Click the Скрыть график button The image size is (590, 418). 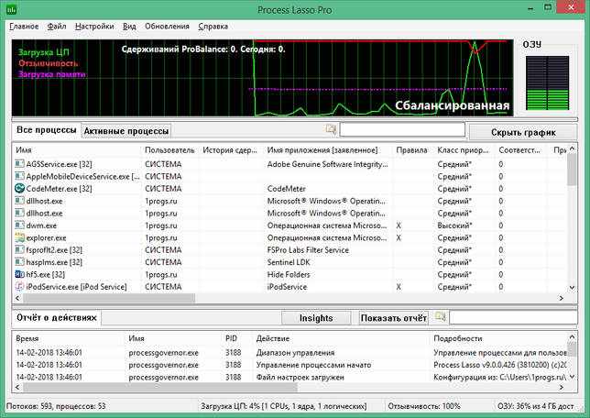pyautogui.click(x=523, y=132)
